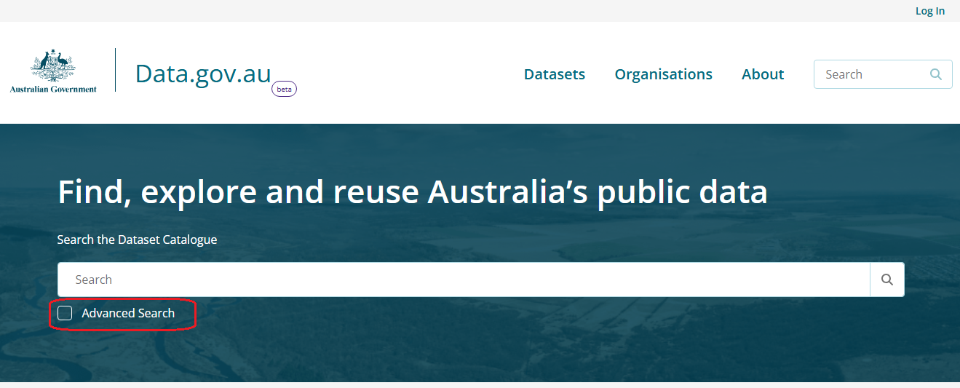
Task: Open the Datasets menu item
Action: tap(554, 74)
